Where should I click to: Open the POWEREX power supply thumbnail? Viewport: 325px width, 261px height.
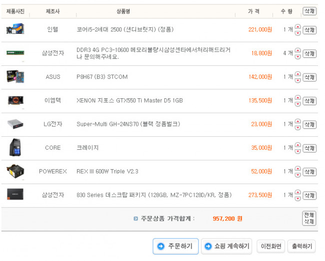click(15, 172)
